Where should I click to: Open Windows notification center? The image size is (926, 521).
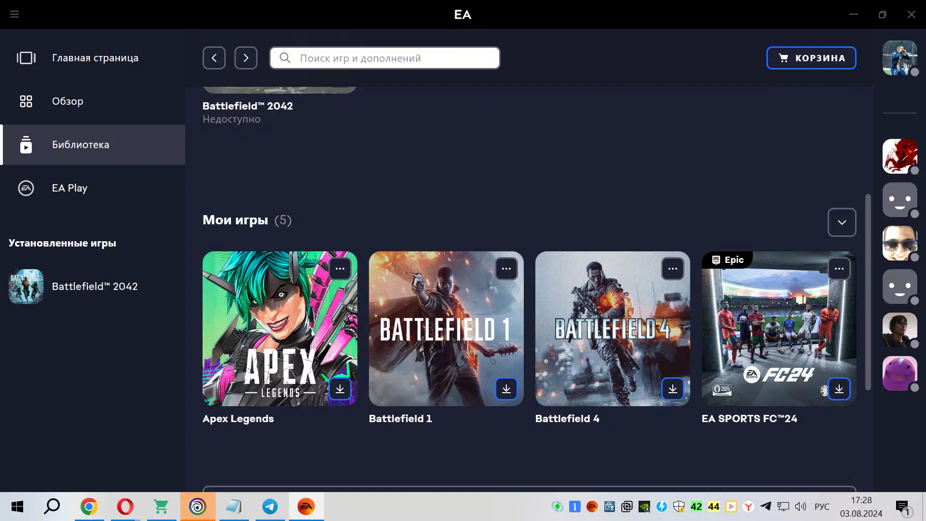(902, 507)
